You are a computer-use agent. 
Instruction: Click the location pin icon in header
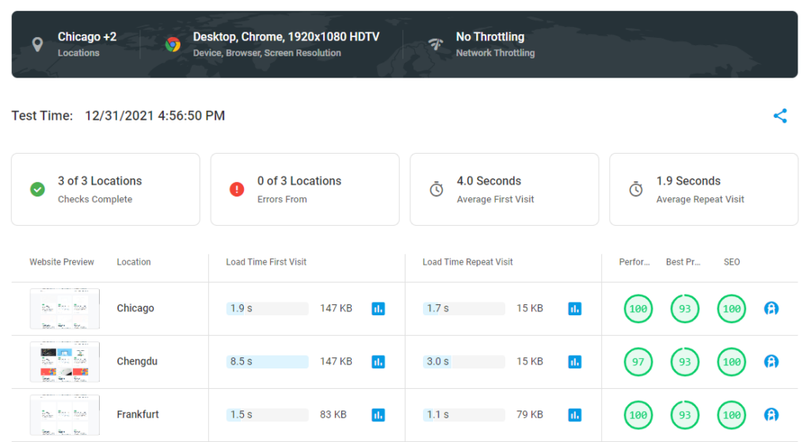(37, 44)
